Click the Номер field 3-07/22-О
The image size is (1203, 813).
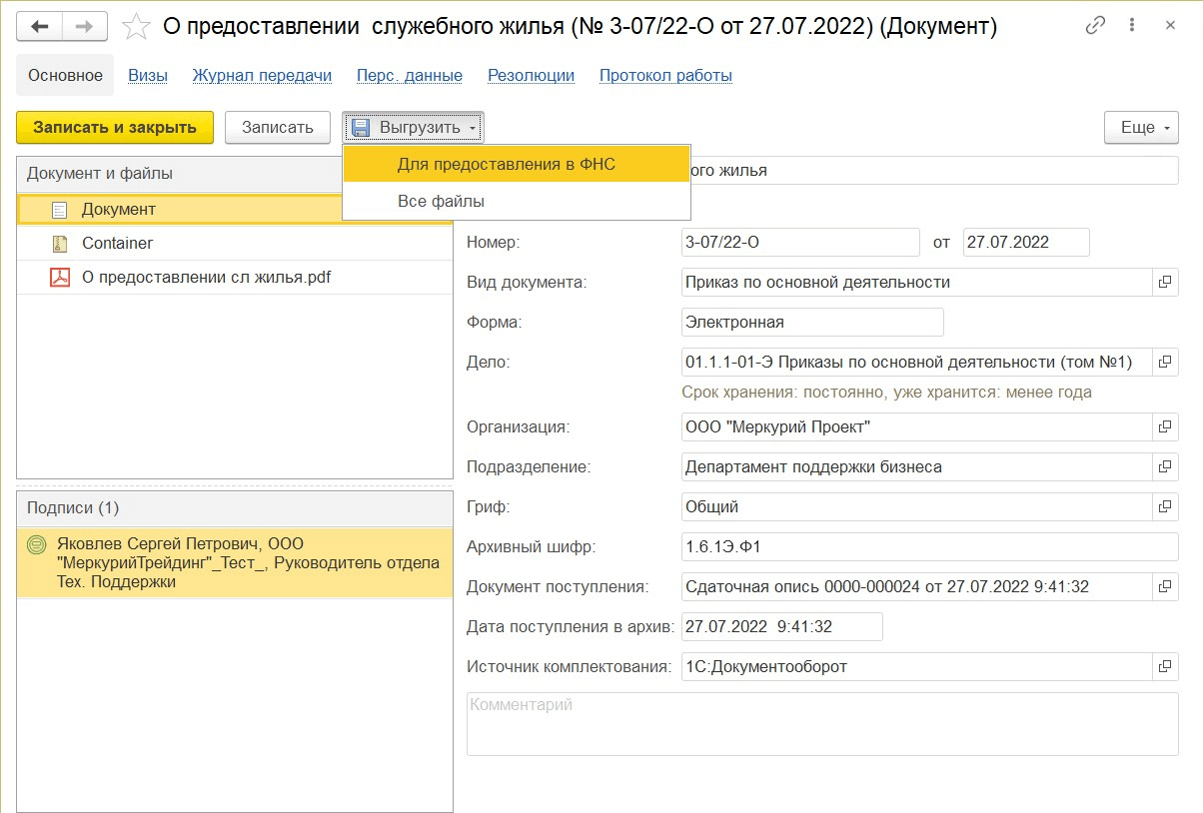point(800,243)
